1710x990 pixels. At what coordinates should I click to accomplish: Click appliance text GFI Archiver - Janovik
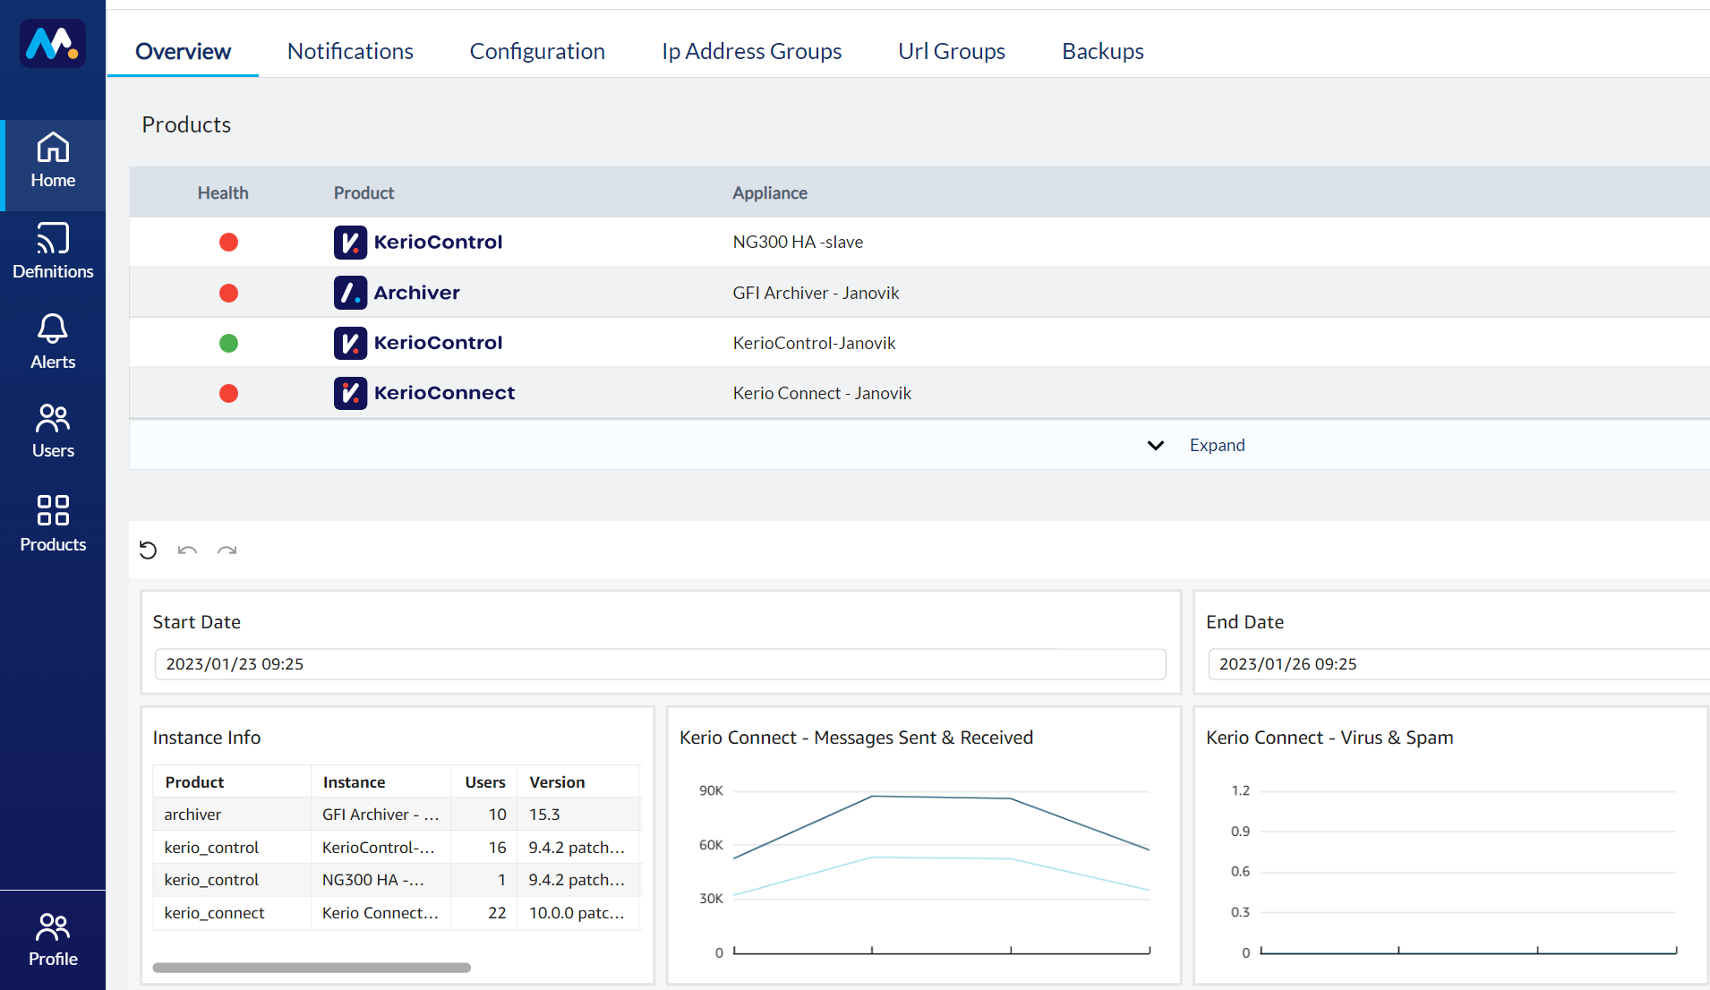pos(816,293)
